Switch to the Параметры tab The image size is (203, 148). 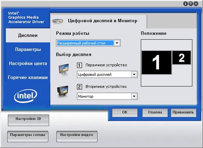click(x=28, y=49)
